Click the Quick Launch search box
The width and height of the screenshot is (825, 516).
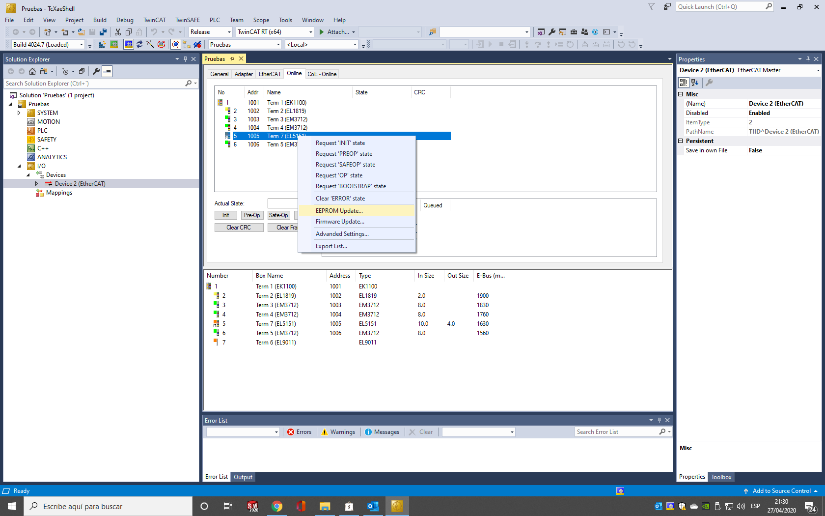pos(725,7)
